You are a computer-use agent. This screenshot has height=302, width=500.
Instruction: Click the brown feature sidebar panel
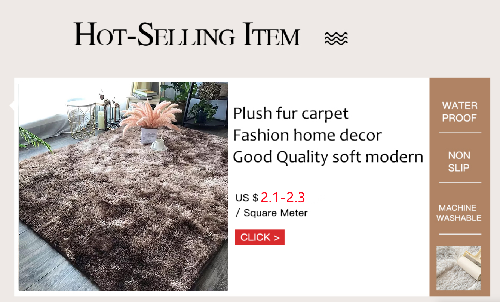click(460, 187)
